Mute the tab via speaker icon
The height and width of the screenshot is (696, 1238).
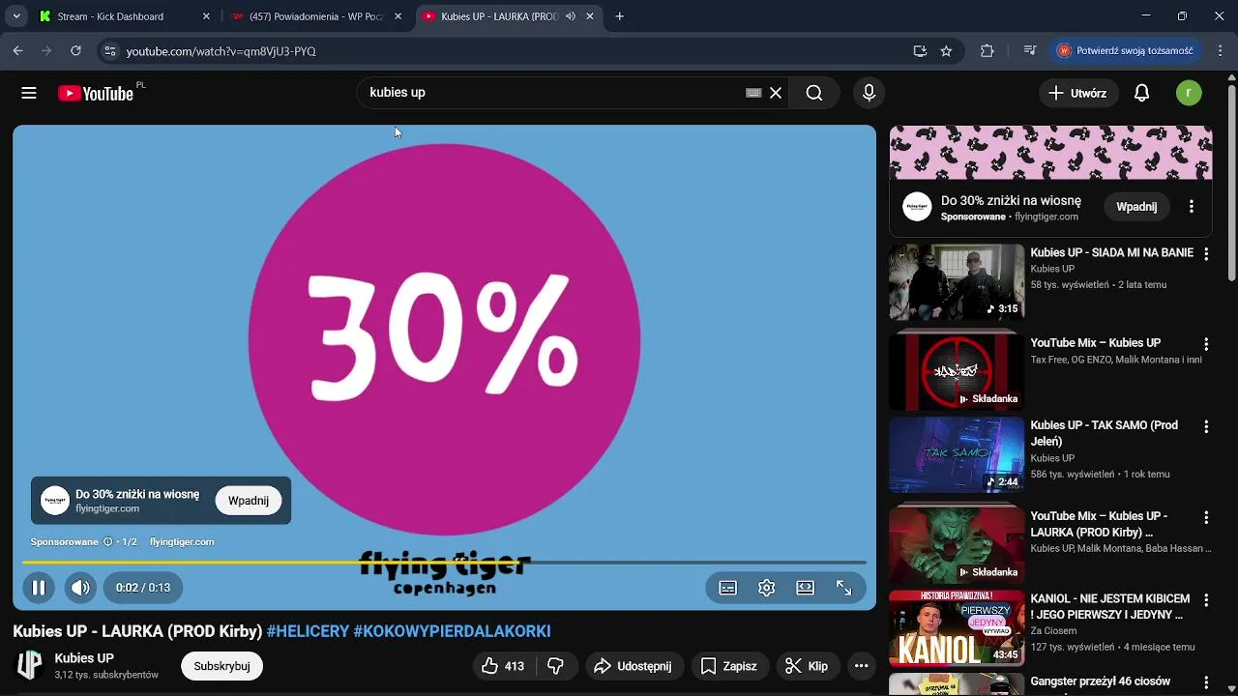click(571, 16)
